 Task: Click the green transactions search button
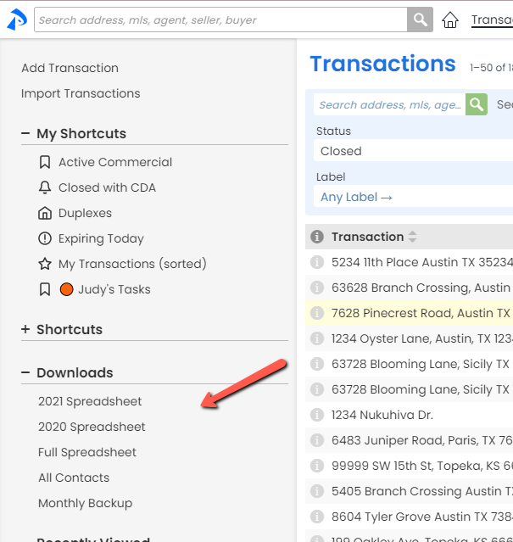[477, 104]
